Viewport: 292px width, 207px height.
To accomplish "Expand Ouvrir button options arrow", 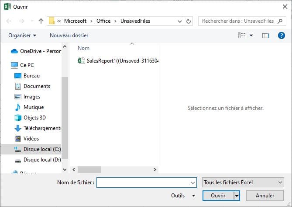I will 237,196.
